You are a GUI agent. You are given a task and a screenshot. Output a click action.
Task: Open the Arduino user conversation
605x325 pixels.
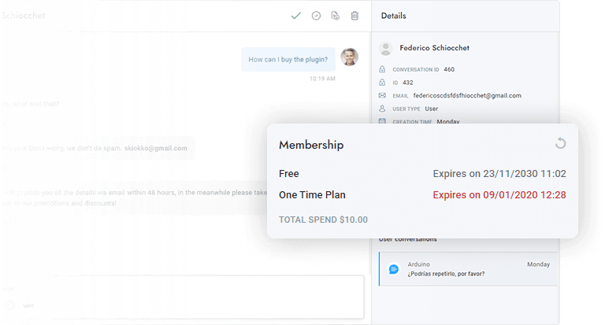468,269
